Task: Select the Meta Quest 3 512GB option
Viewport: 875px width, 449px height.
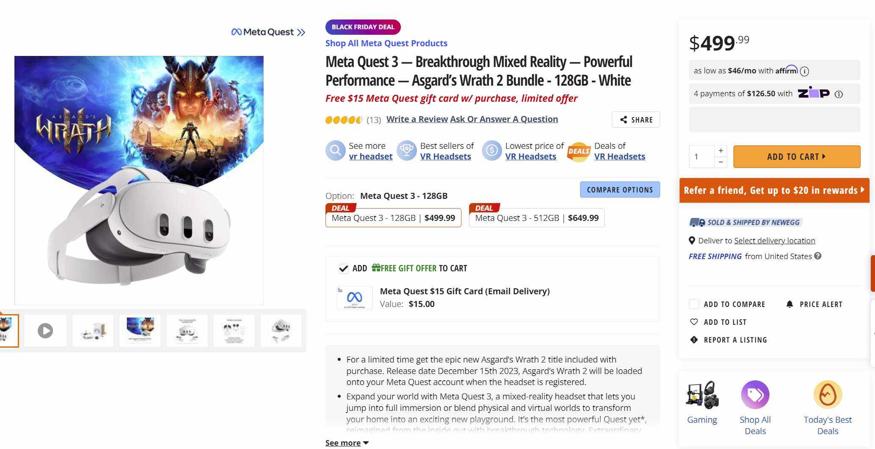Action: pos(536,218)
